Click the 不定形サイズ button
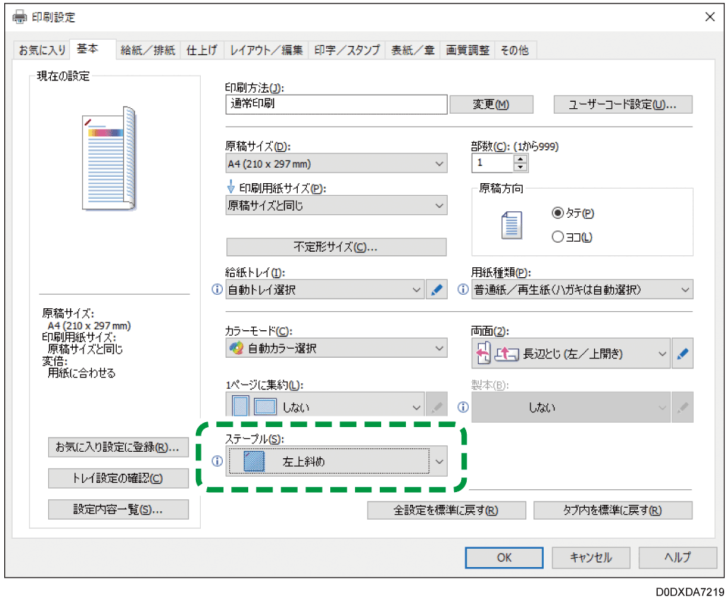Image resolution: width=727 pixels, height=601 pixels. pyautogui.click(x=336, y=247)
